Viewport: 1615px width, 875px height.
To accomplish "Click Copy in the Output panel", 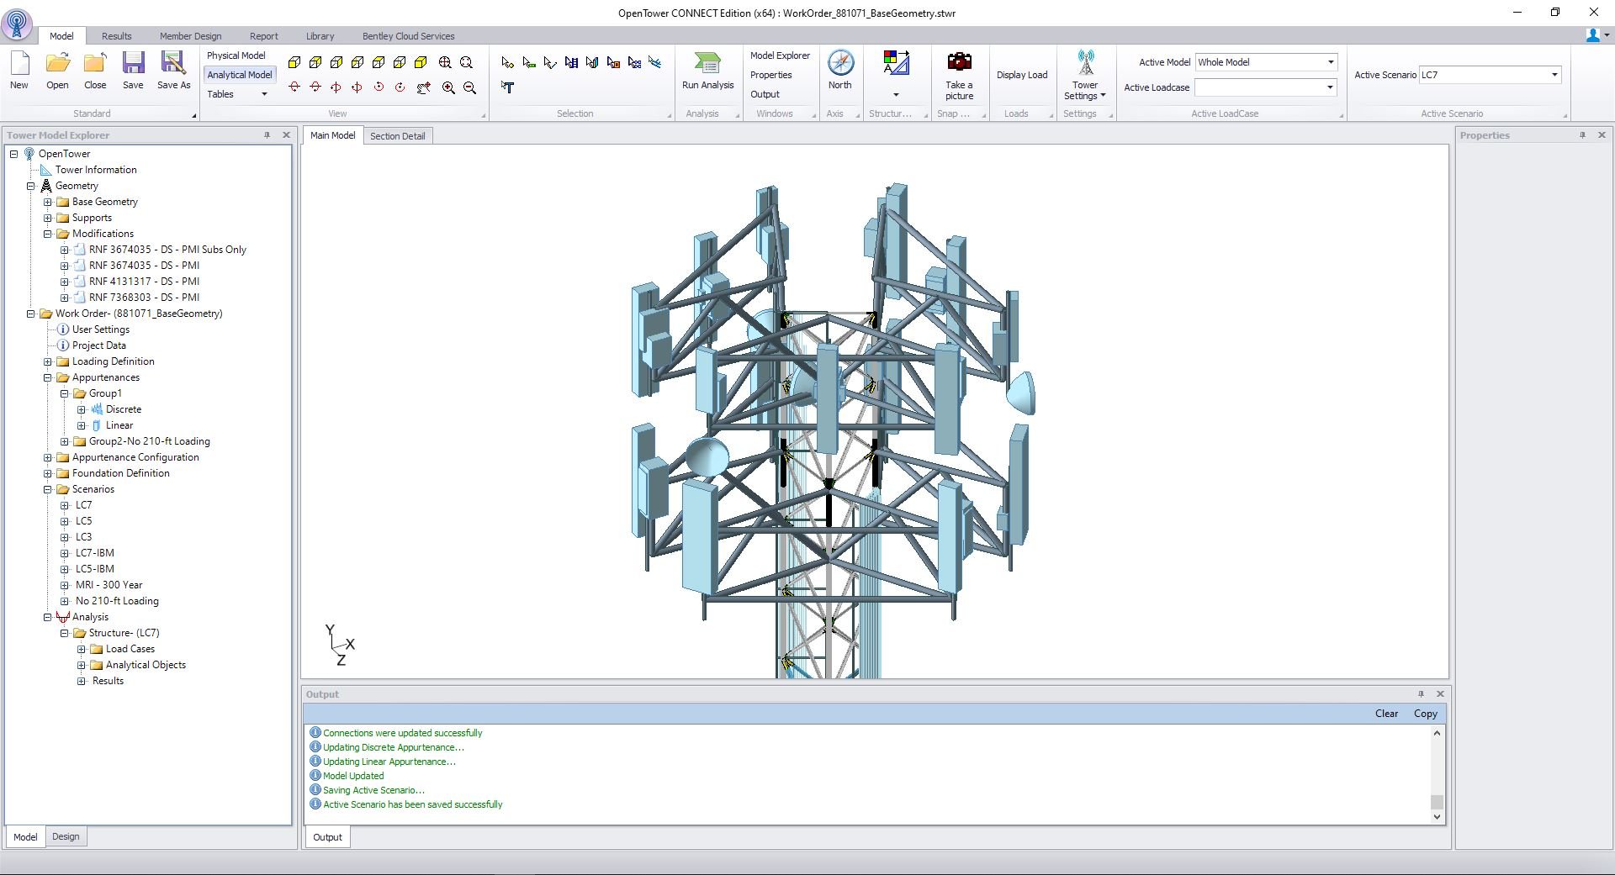I will pyautogui.click(x=1425, y=714).
